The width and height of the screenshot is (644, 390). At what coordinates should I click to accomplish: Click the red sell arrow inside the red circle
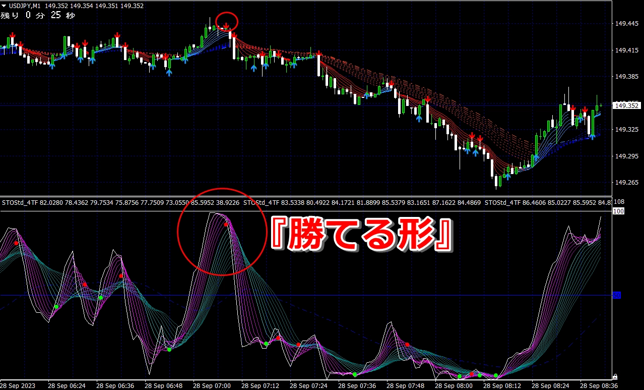point(227,25)
